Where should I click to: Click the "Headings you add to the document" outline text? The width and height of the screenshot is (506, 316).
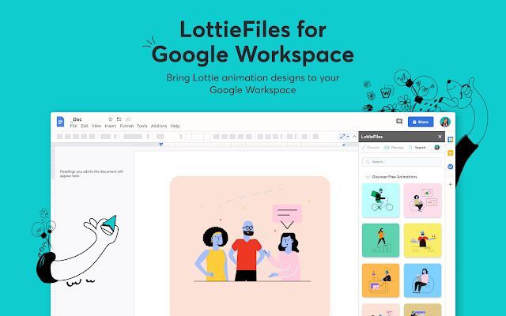[x=92, y=174]
